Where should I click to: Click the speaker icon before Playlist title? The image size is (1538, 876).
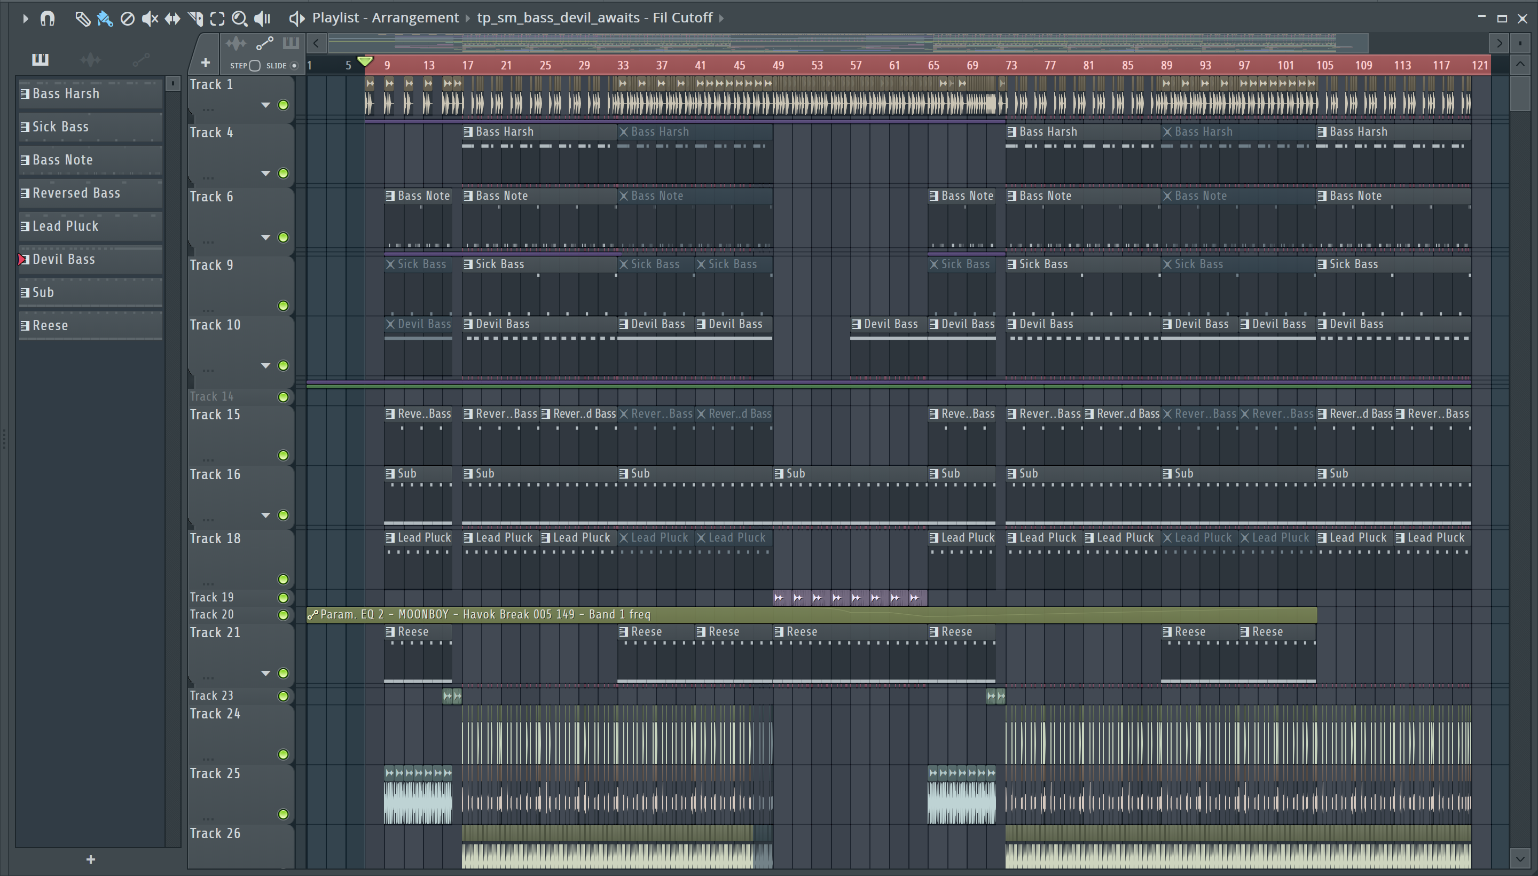click(x=296, y=19)
